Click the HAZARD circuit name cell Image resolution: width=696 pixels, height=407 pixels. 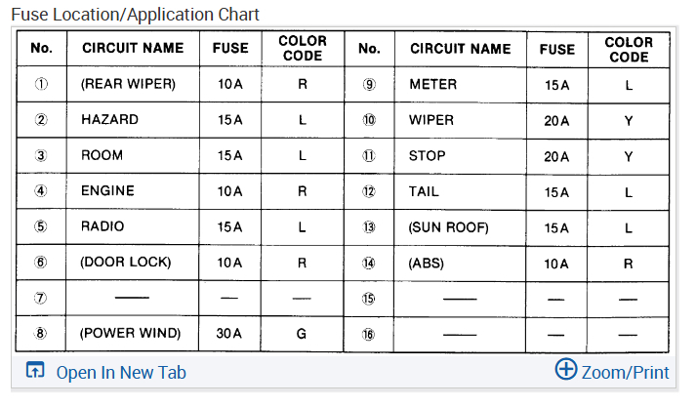point(109,120)
